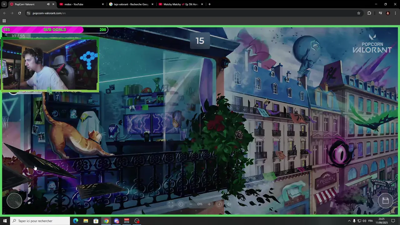Viewport: 400px width, 225px height.
Task: Close the tejo valorant search tab
Action: [x=152, y=4]
